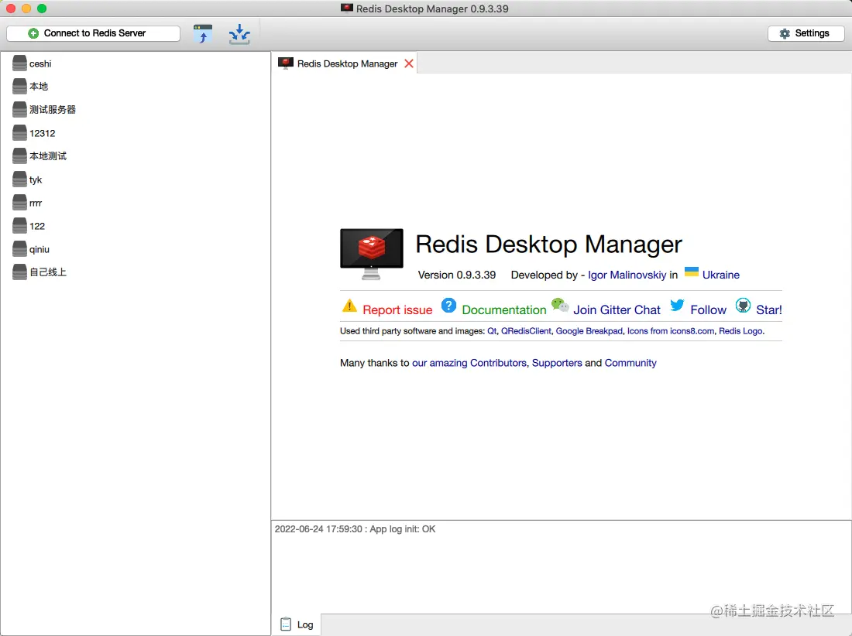Click the yellow warning icon
Screen dimensions: 852x636
349,306
